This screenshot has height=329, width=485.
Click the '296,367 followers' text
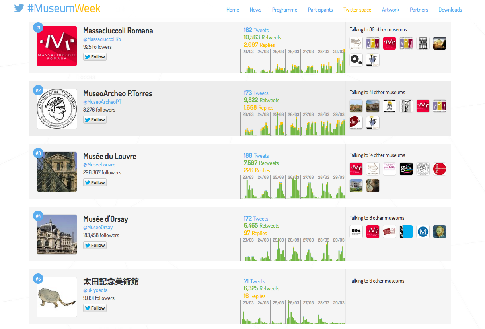point(102,172)
